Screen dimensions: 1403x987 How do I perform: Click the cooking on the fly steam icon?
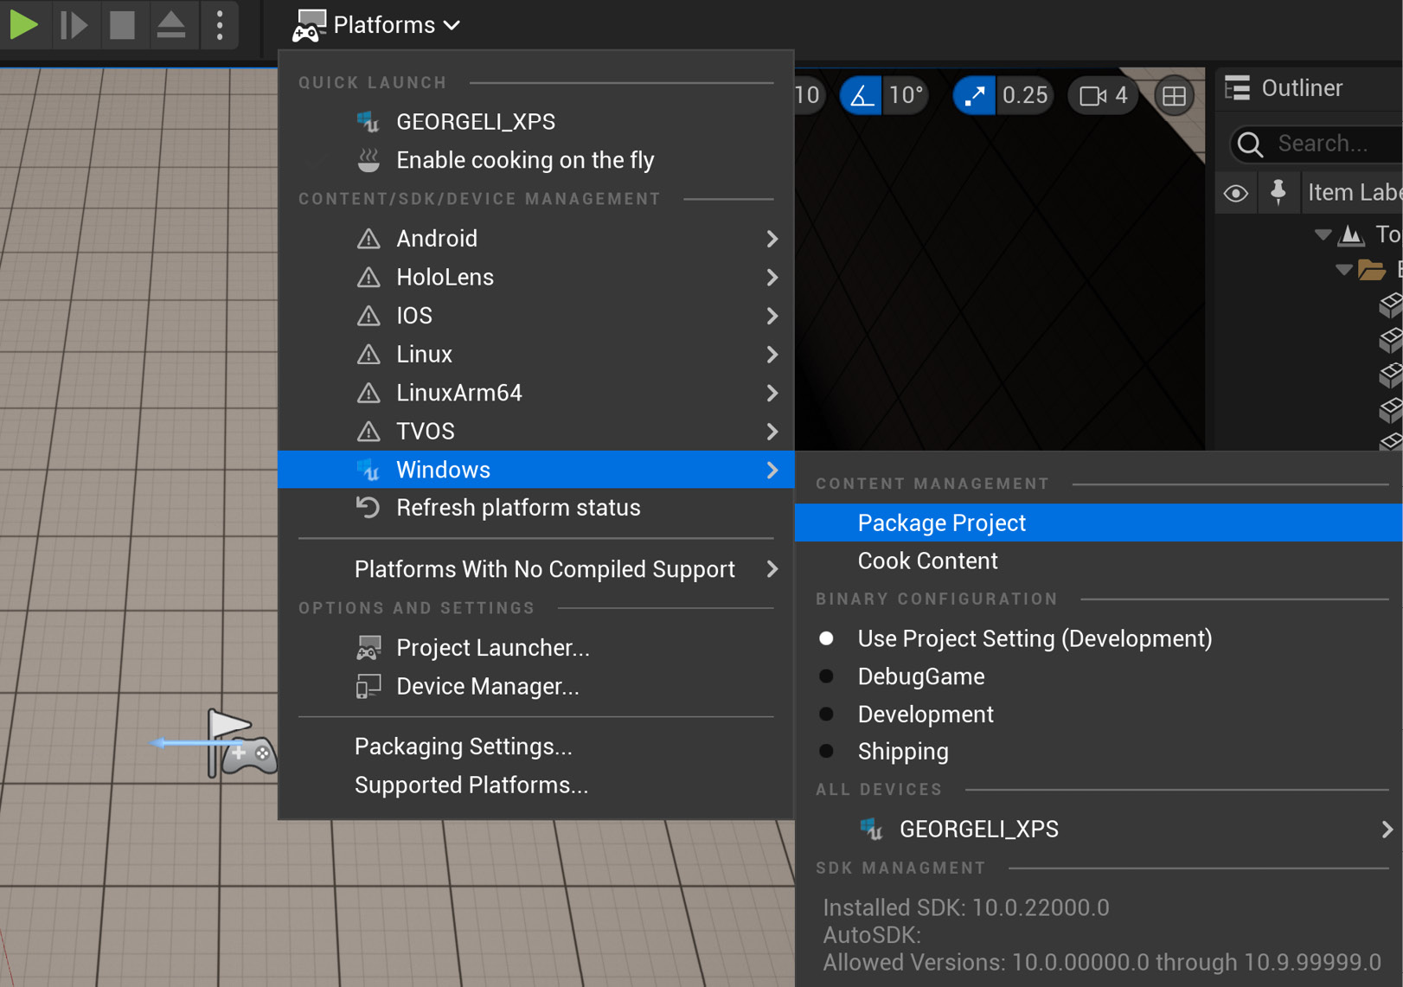[x=368, y=160]
